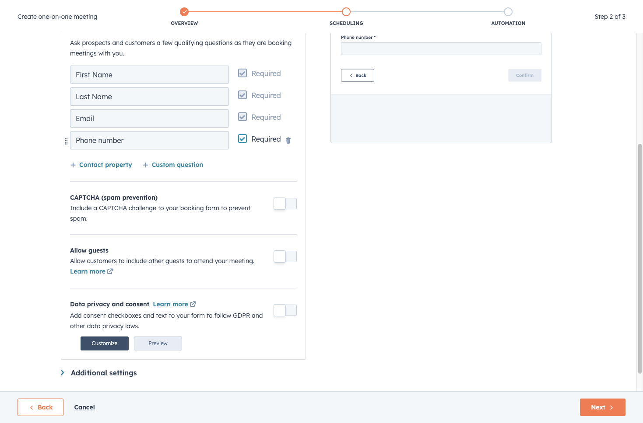Viewport: 643px width, 423px height.
Task: Delete the Phone number field with trash icon
Action: (288, 140)
